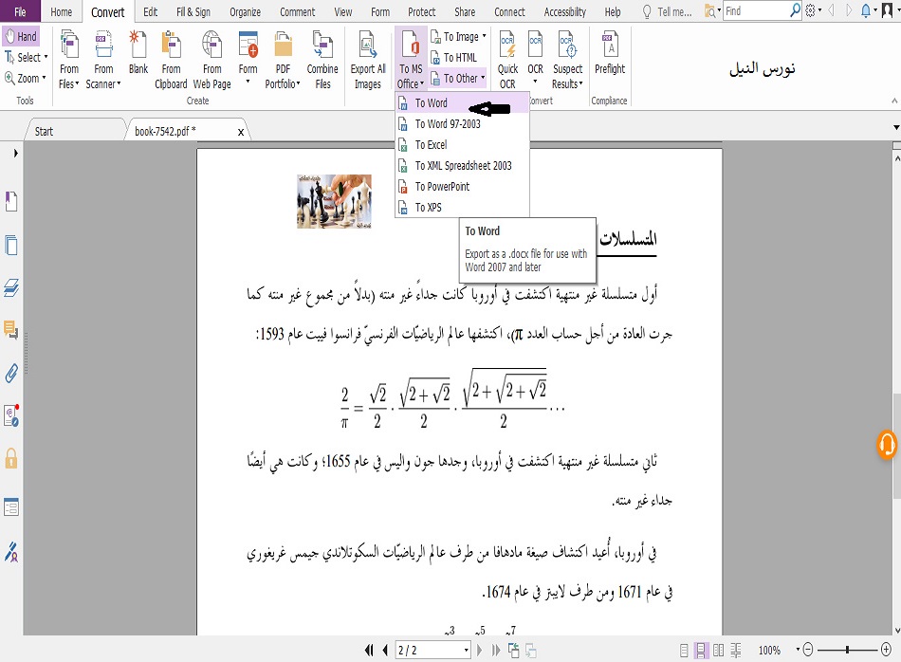Click the Export All Images icon
The height and width of the screenshot is (662, 901).
[x=368, y=59]
